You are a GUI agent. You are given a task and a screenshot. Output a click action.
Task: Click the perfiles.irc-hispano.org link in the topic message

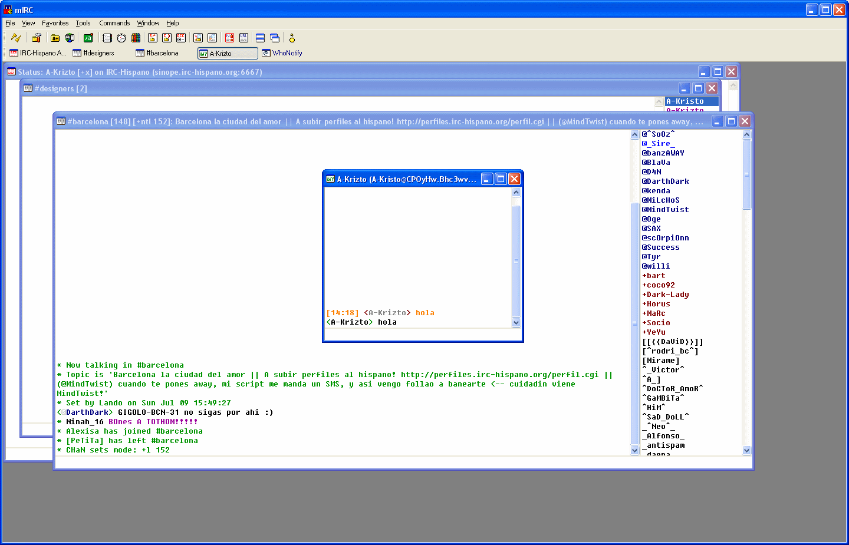(499, 375)
